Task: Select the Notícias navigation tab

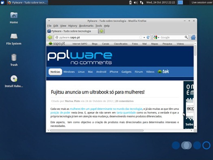Action: tap(55, 72)
